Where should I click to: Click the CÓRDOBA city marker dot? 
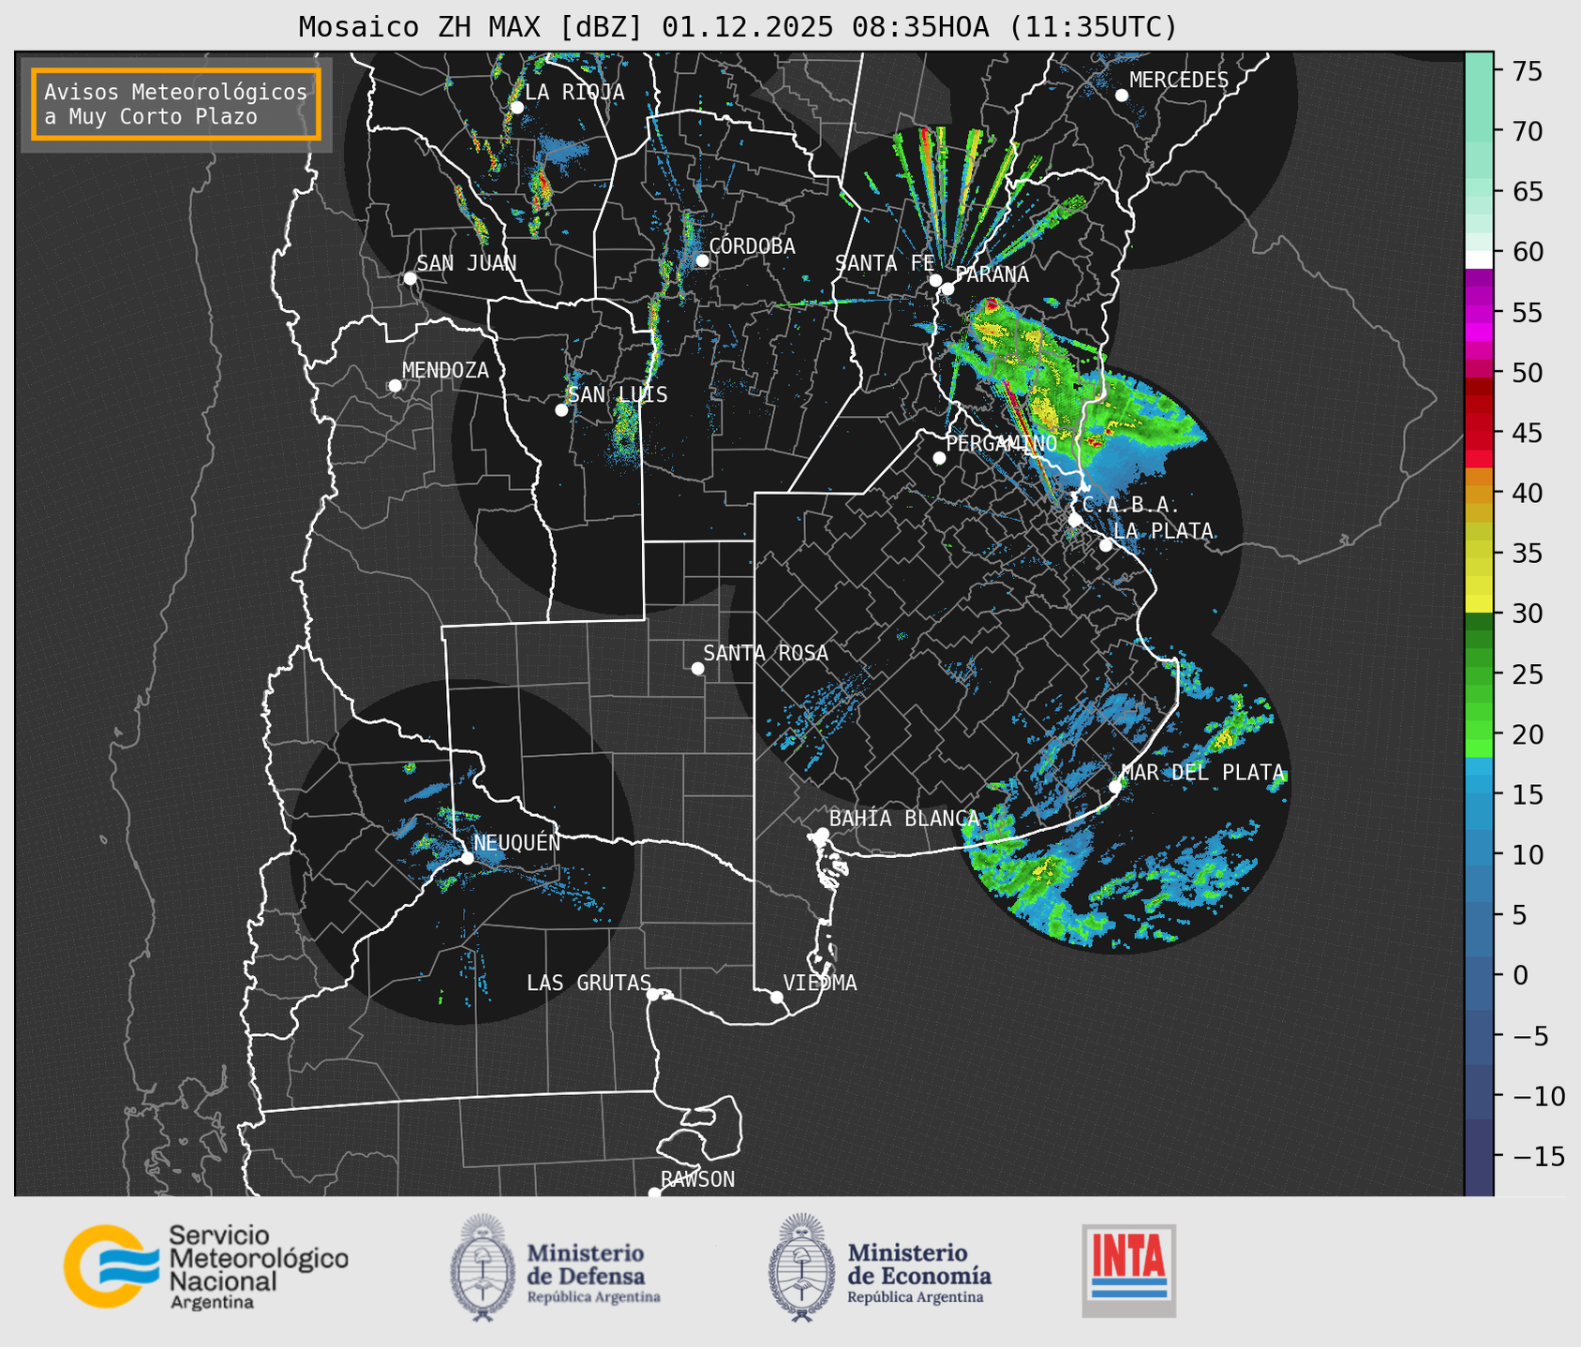[x=702, y=260]
